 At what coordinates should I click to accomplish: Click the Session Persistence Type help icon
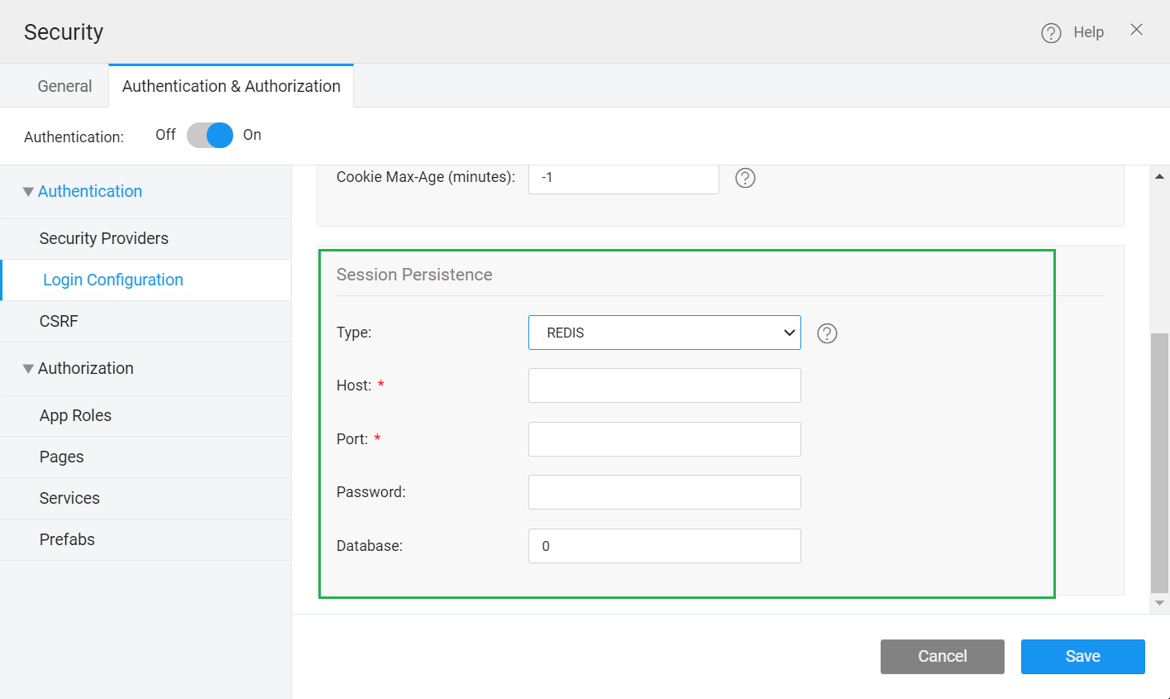826,333
